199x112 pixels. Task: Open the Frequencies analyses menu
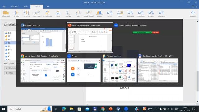tap(48, 14)
